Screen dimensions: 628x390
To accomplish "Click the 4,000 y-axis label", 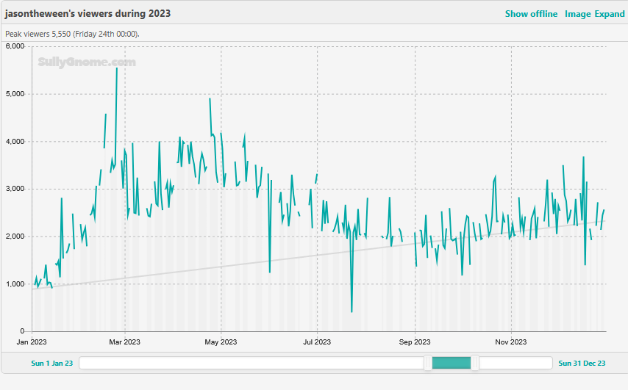I will pos(15,141).
